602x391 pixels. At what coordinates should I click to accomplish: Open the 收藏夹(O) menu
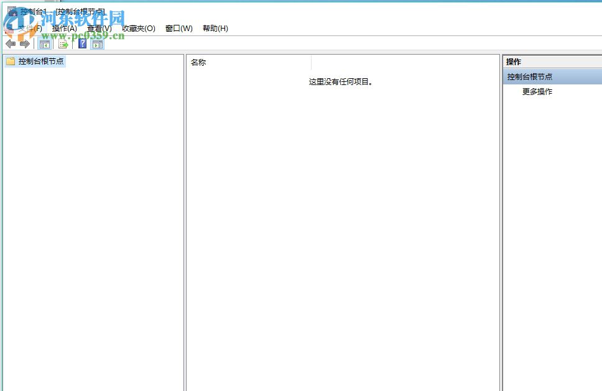(x=139, y=28)
